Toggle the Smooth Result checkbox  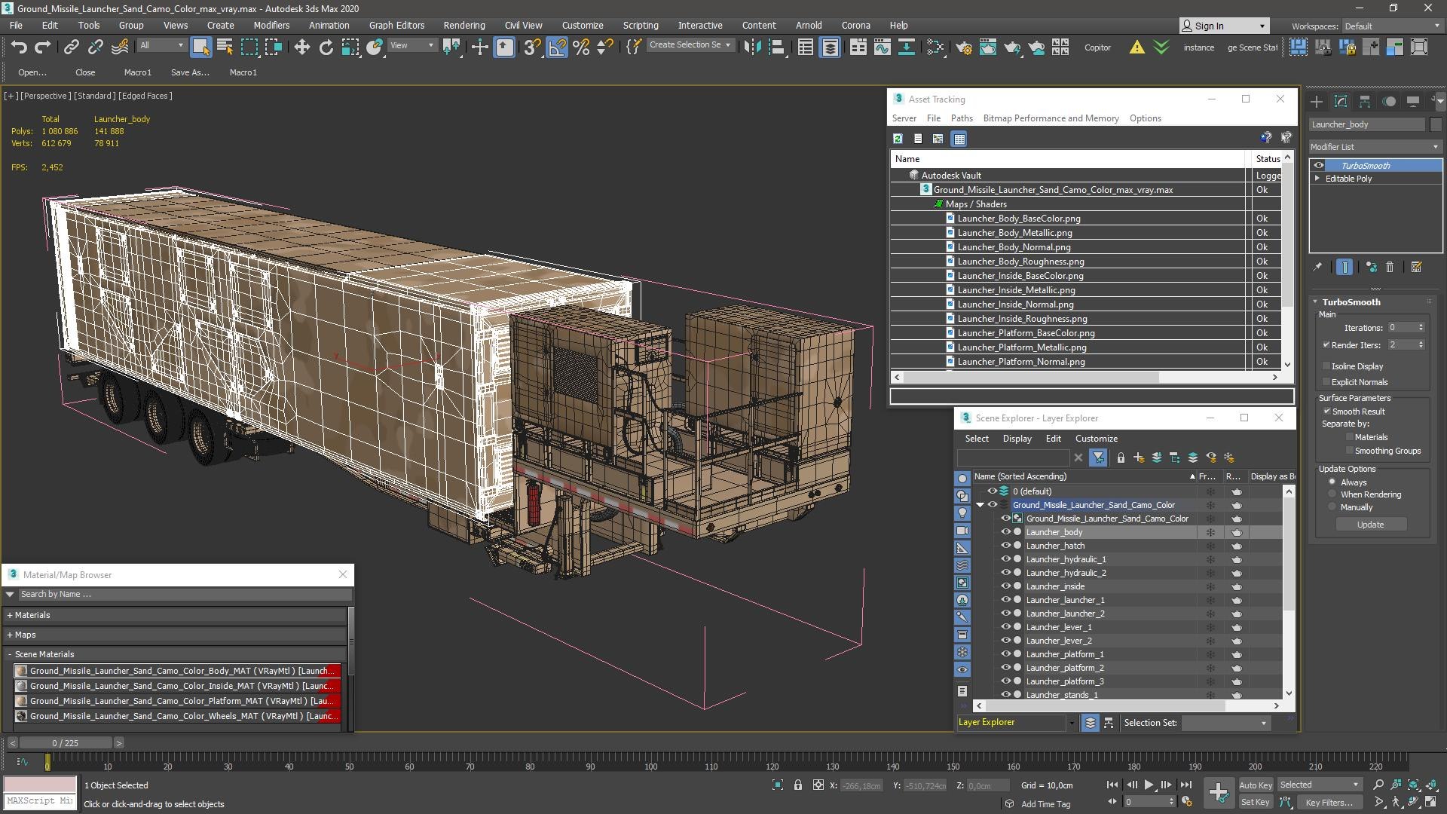pos(1326,412)
